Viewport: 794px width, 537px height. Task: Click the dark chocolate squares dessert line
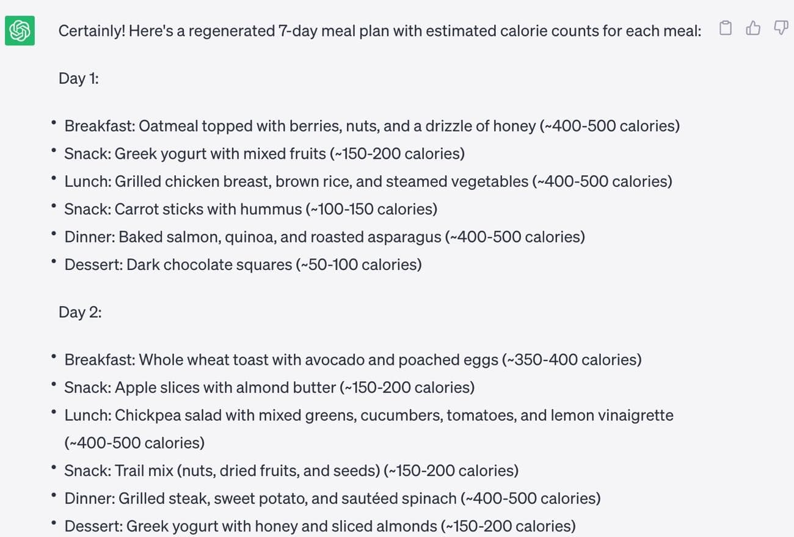point(242,265)
